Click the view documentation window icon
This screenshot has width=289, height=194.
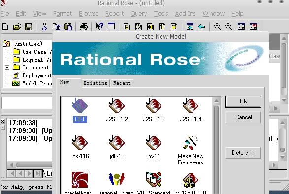pos(111,26)
